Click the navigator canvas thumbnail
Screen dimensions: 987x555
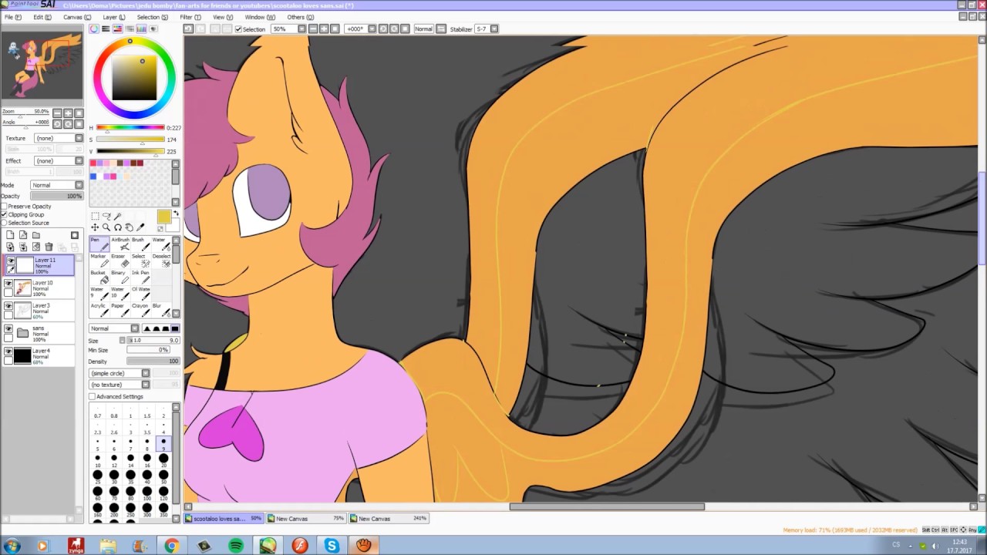42,66
